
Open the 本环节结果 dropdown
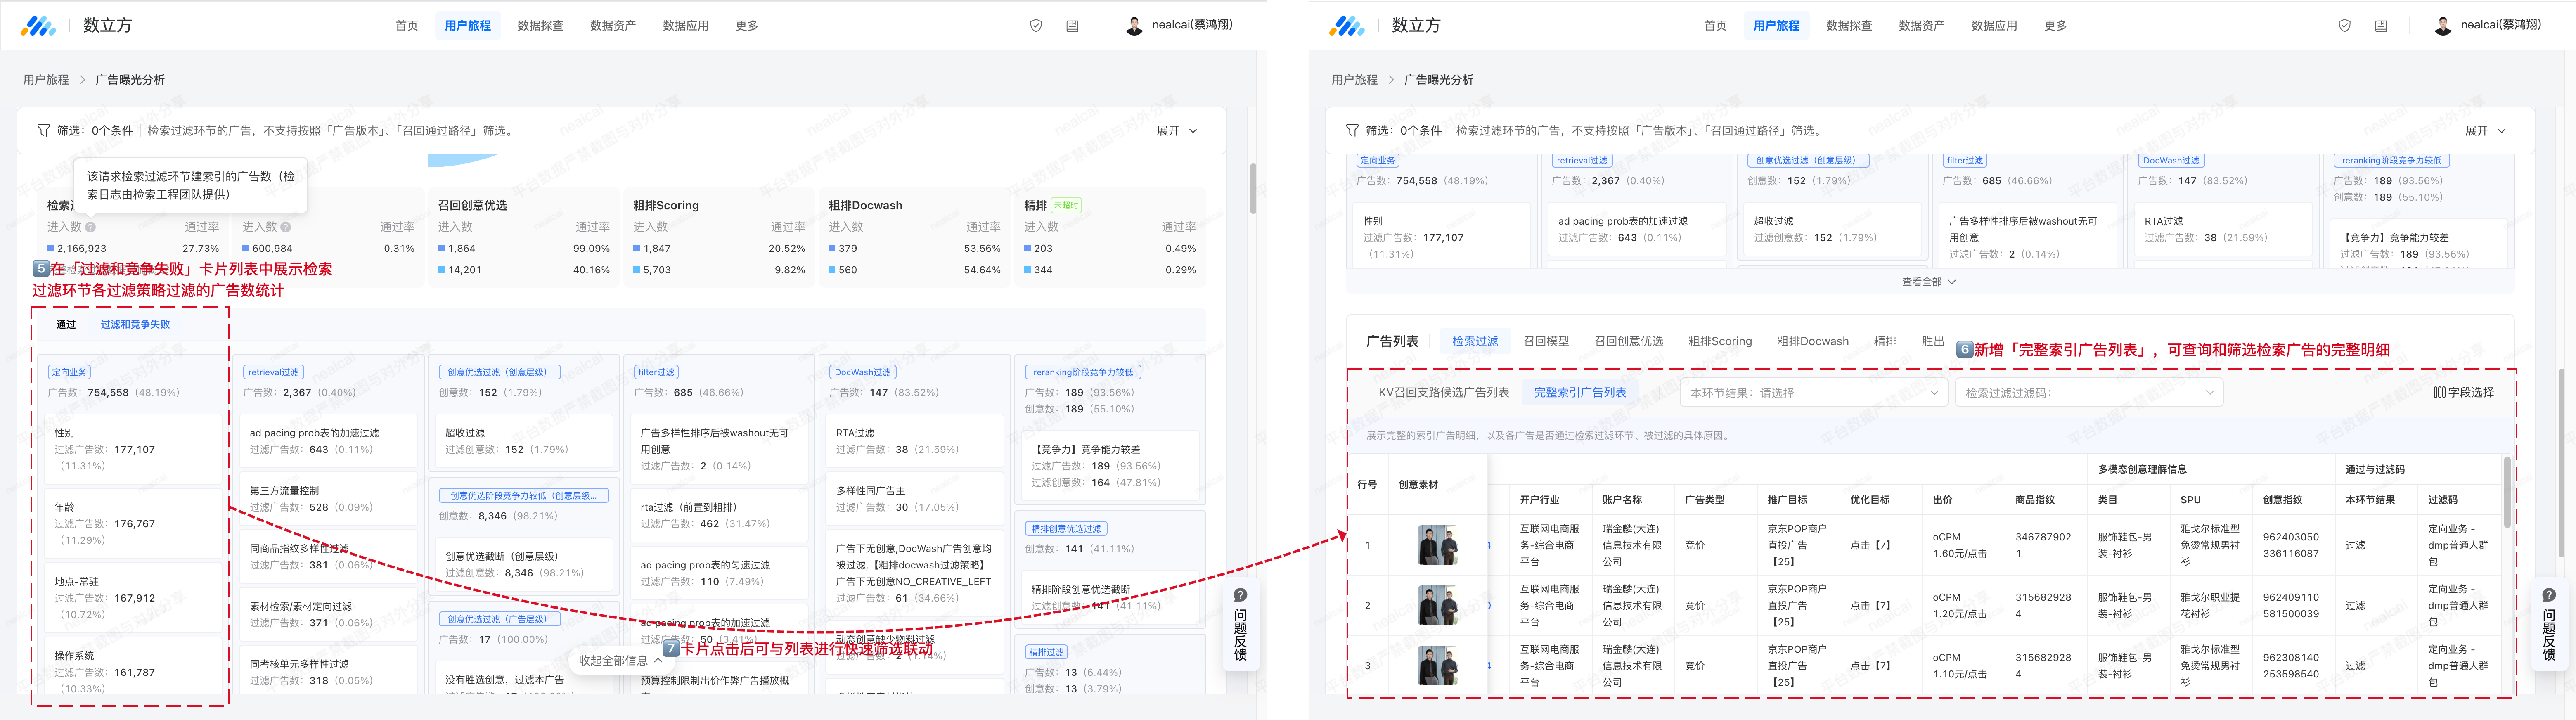1813,393
